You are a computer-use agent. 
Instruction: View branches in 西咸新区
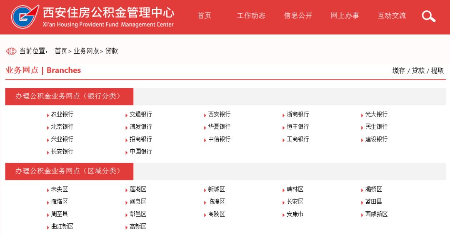click(376, 214)
